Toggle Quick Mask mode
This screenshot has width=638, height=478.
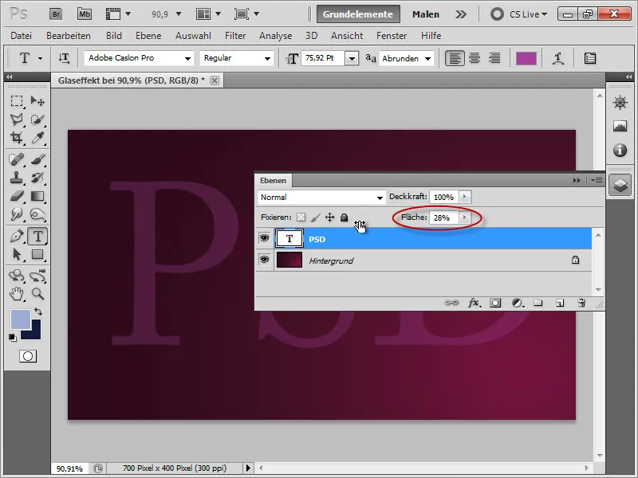click(x=28, y=356)
